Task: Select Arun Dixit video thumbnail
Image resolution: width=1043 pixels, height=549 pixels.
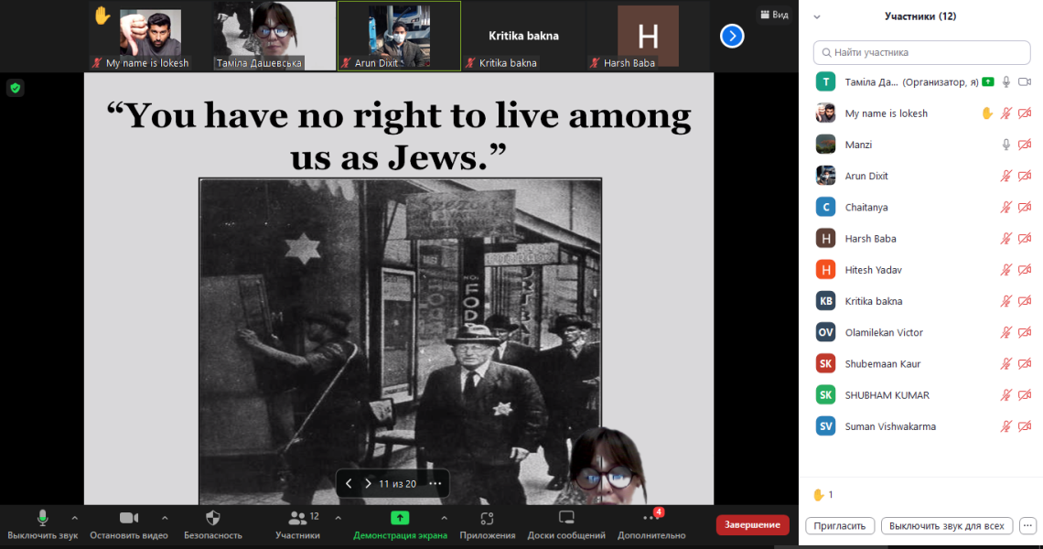Action: click(x=399, y=36)
